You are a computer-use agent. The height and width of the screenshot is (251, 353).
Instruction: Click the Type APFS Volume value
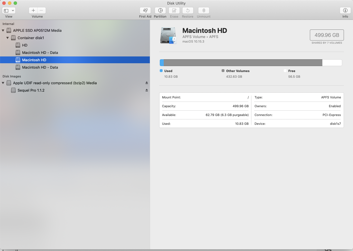[331, 97]
